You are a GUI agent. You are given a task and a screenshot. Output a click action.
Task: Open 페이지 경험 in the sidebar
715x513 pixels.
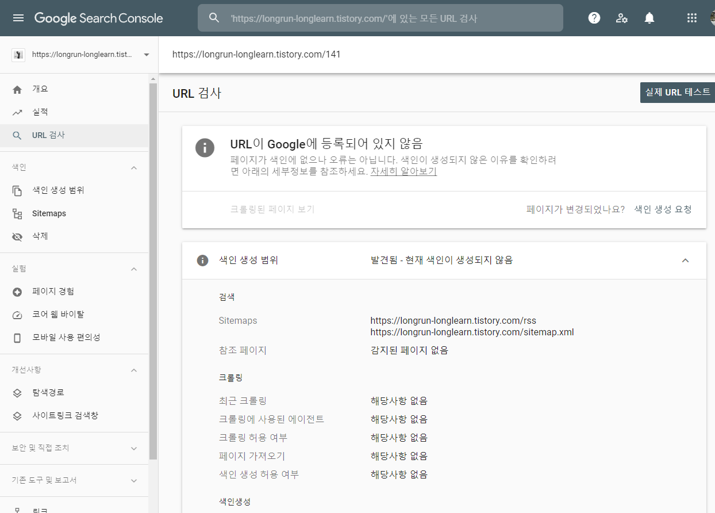point(74,292)
